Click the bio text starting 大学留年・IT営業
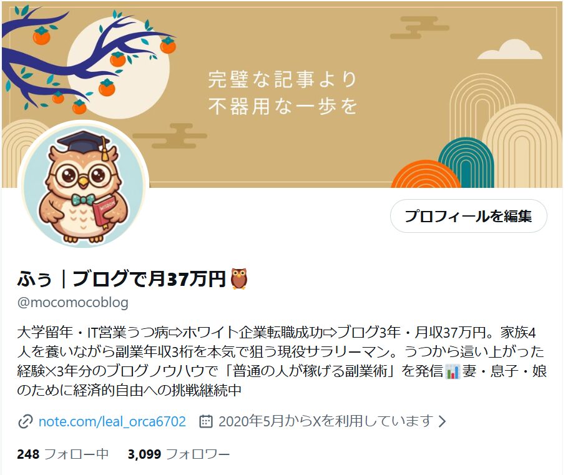Viewport: 568px width, 475px height. [282, 361]
